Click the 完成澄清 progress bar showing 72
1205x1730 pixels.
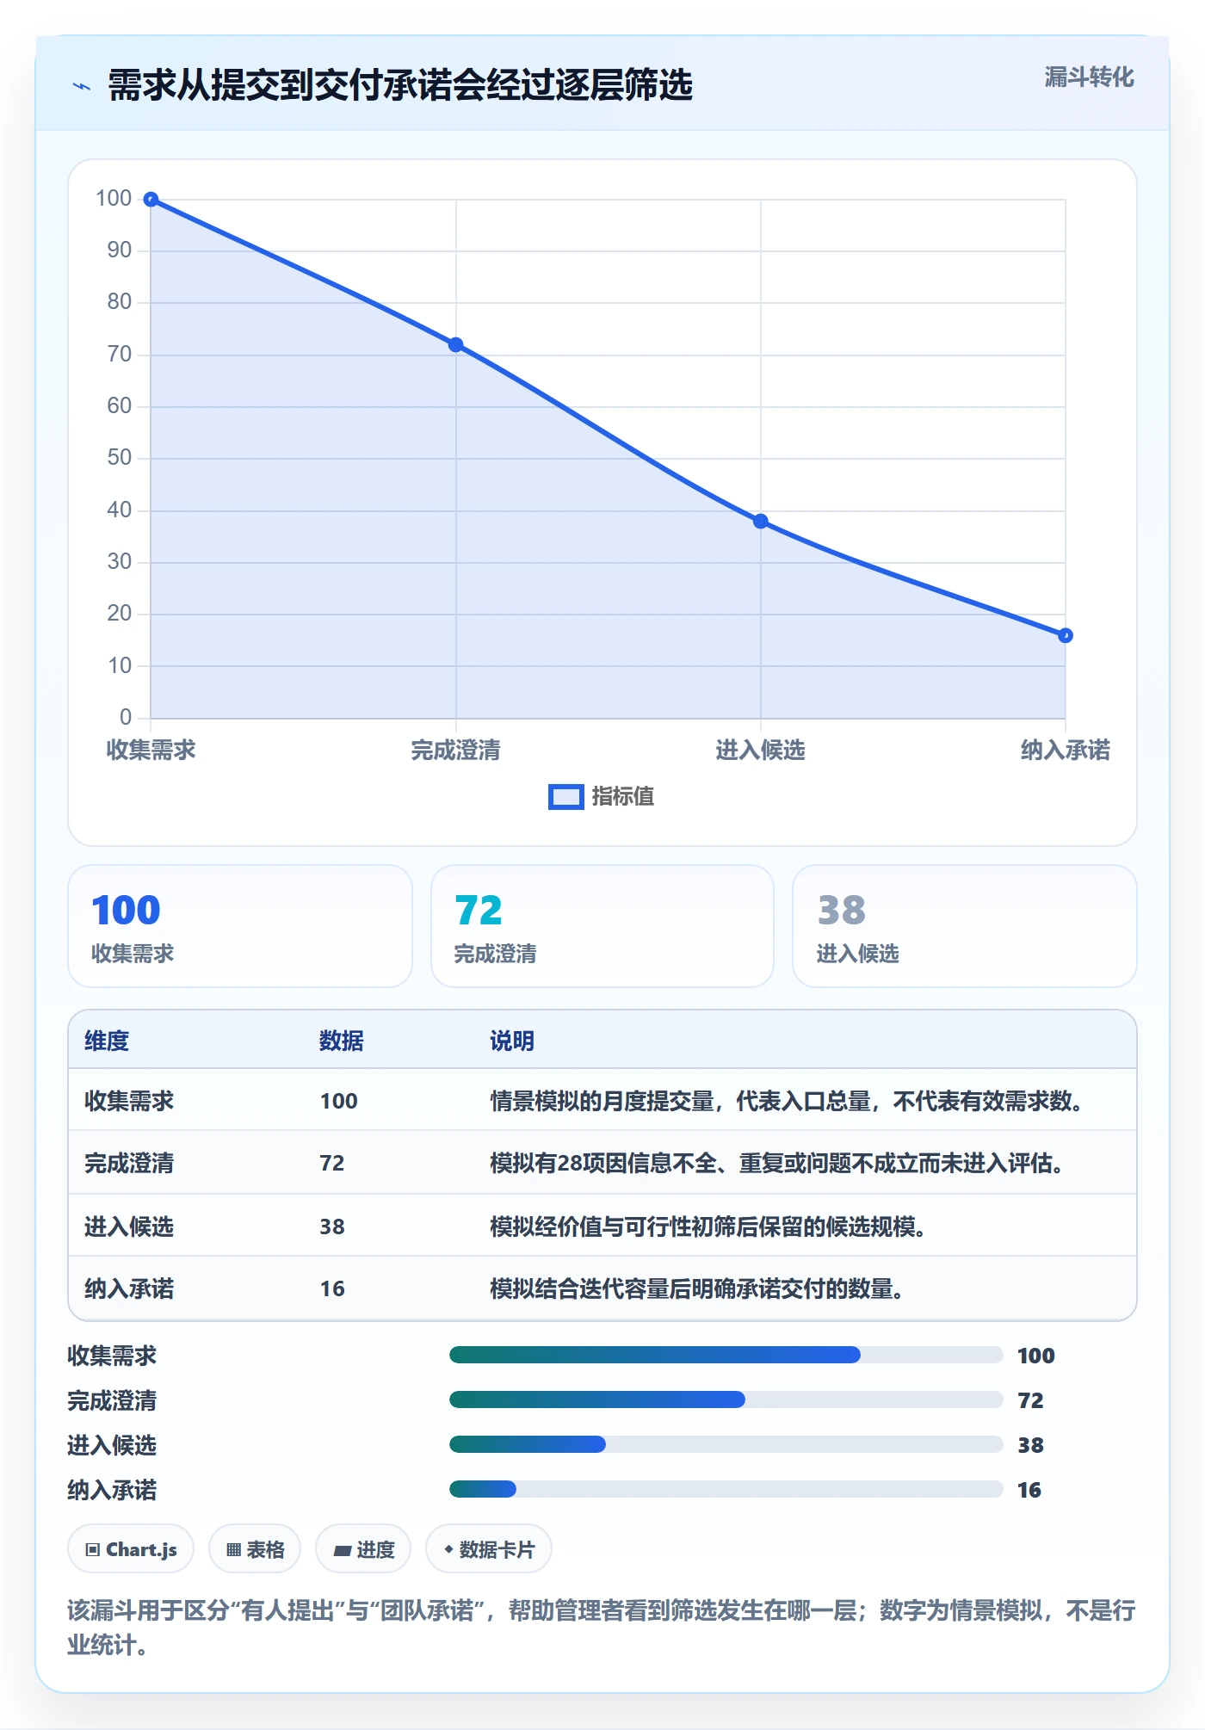[x=726, y=1399]
